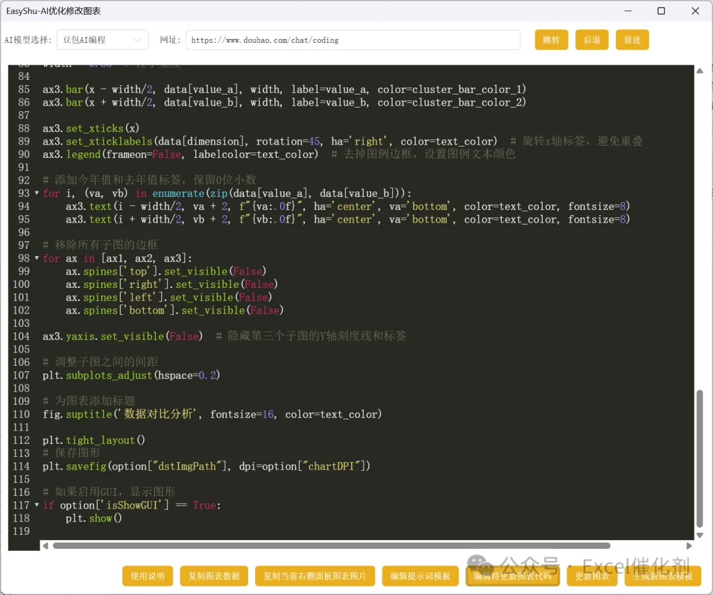Click the 编辑待更新图表代码 button
The width and height of the screenshot is (713, 595).
pos(512,576)
